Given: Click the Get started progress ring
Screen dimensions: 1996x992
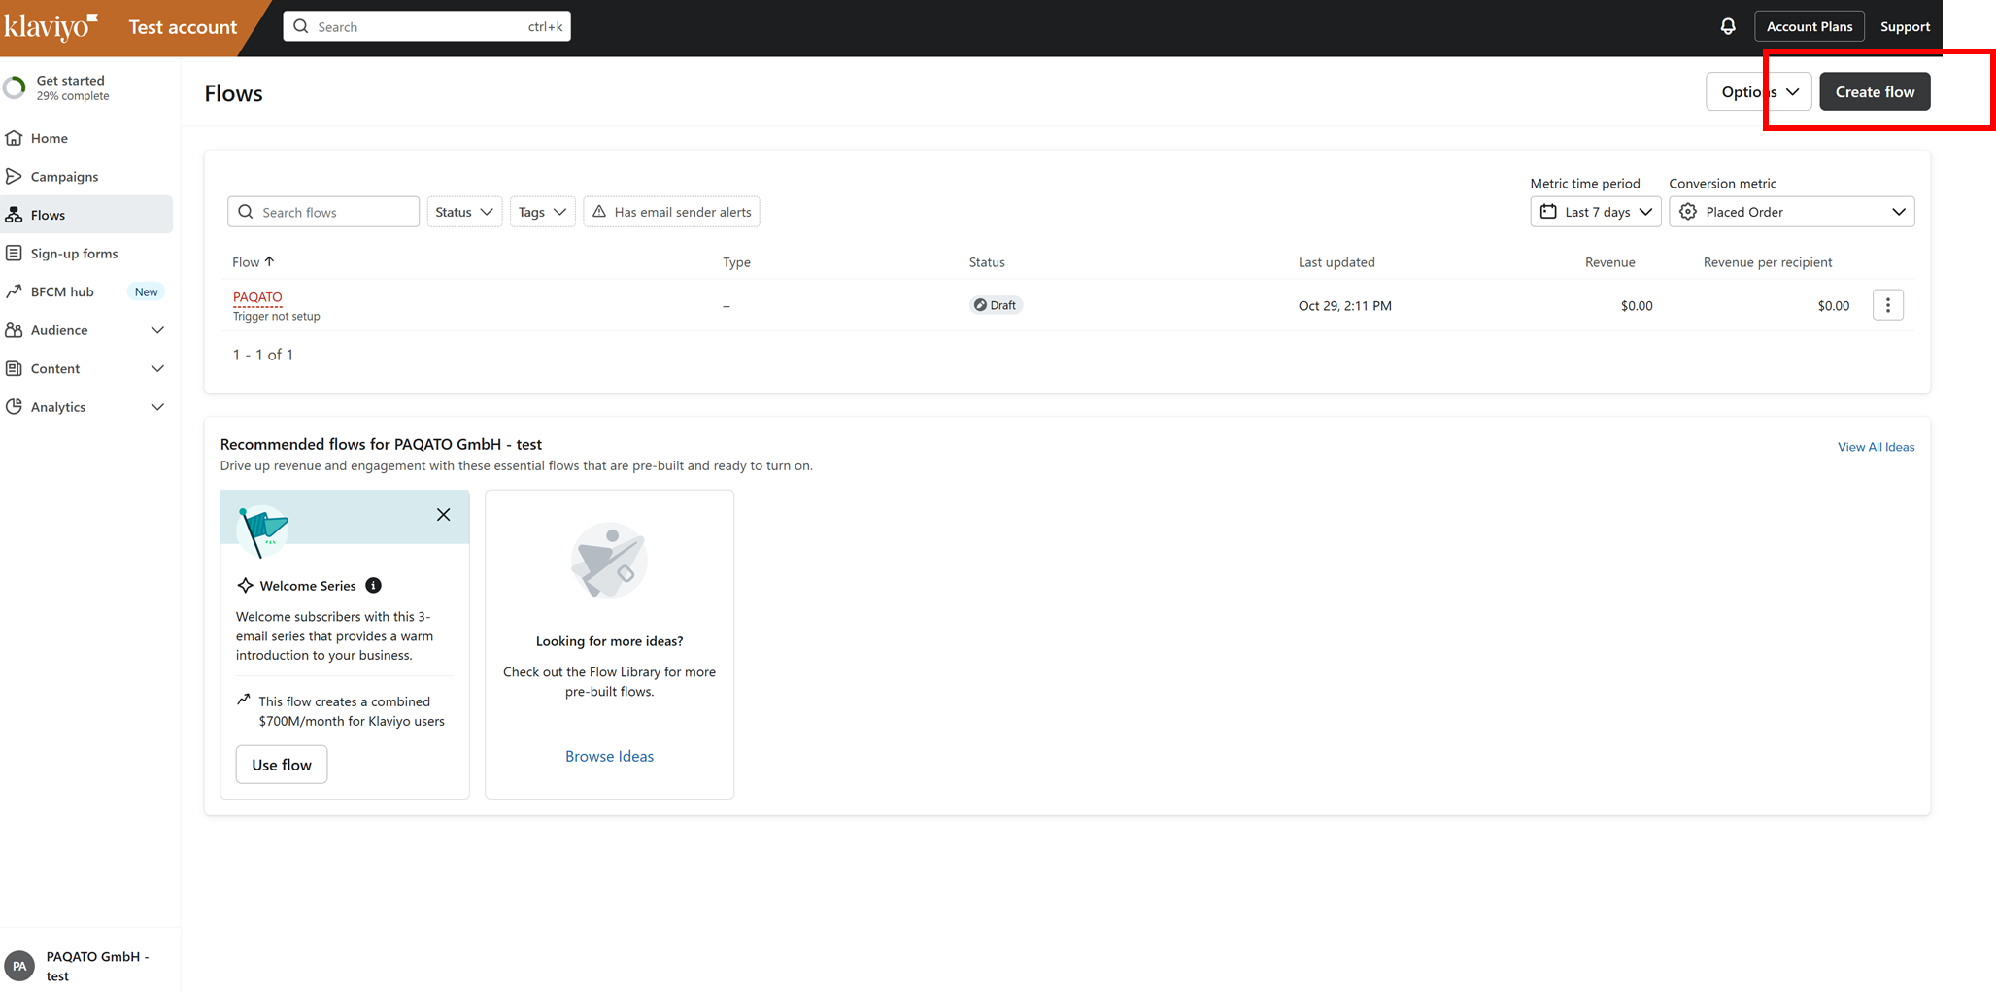Looking at the screenshot, I should tap(15, 87).
